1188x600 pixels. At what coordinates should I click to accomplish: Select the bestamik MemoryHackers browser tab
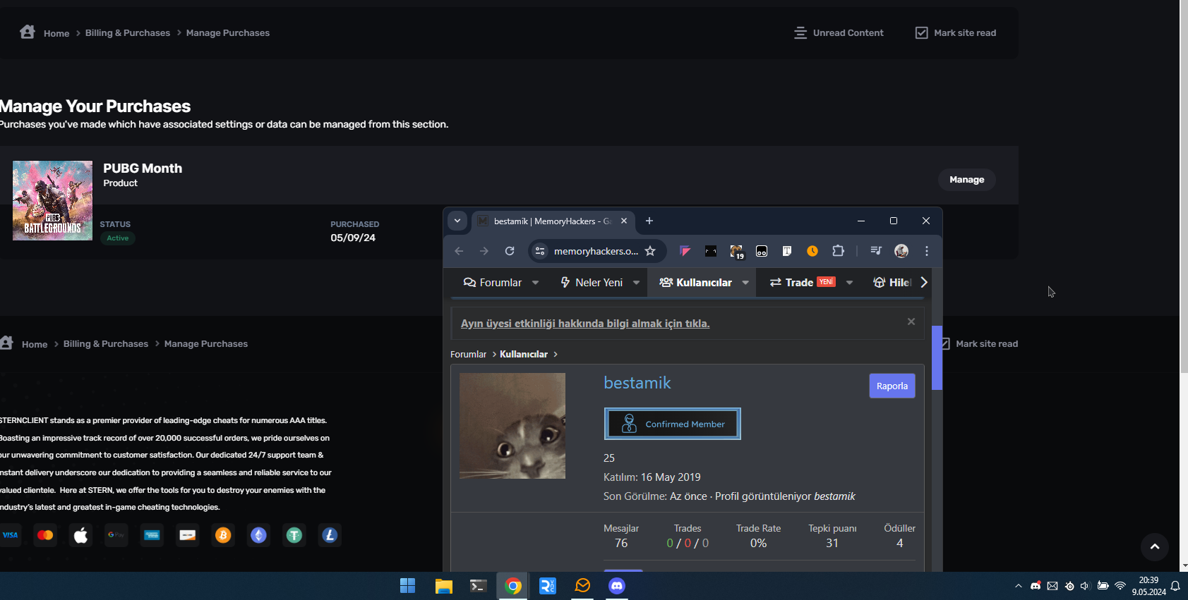click(x=553, y=221)
